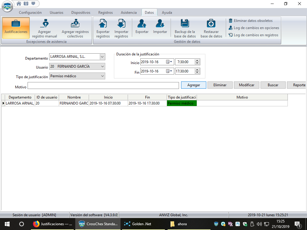Viewport: 307px width, 230px height.
Task: Open Inicio date calendar picker
Action: [x=169, y=62]
